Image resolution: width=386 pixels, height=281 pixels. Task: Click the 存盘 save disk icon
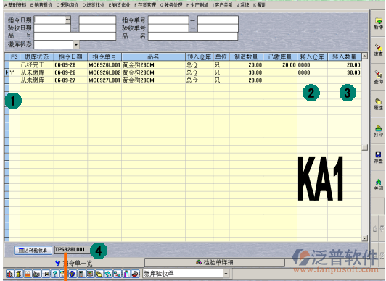[x=378, y=157]
